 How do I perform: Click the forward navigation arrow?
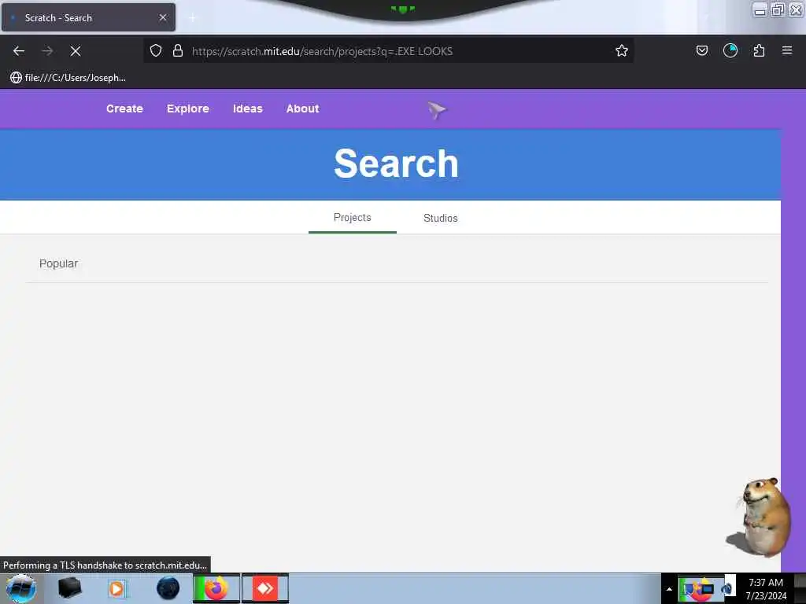47,51
